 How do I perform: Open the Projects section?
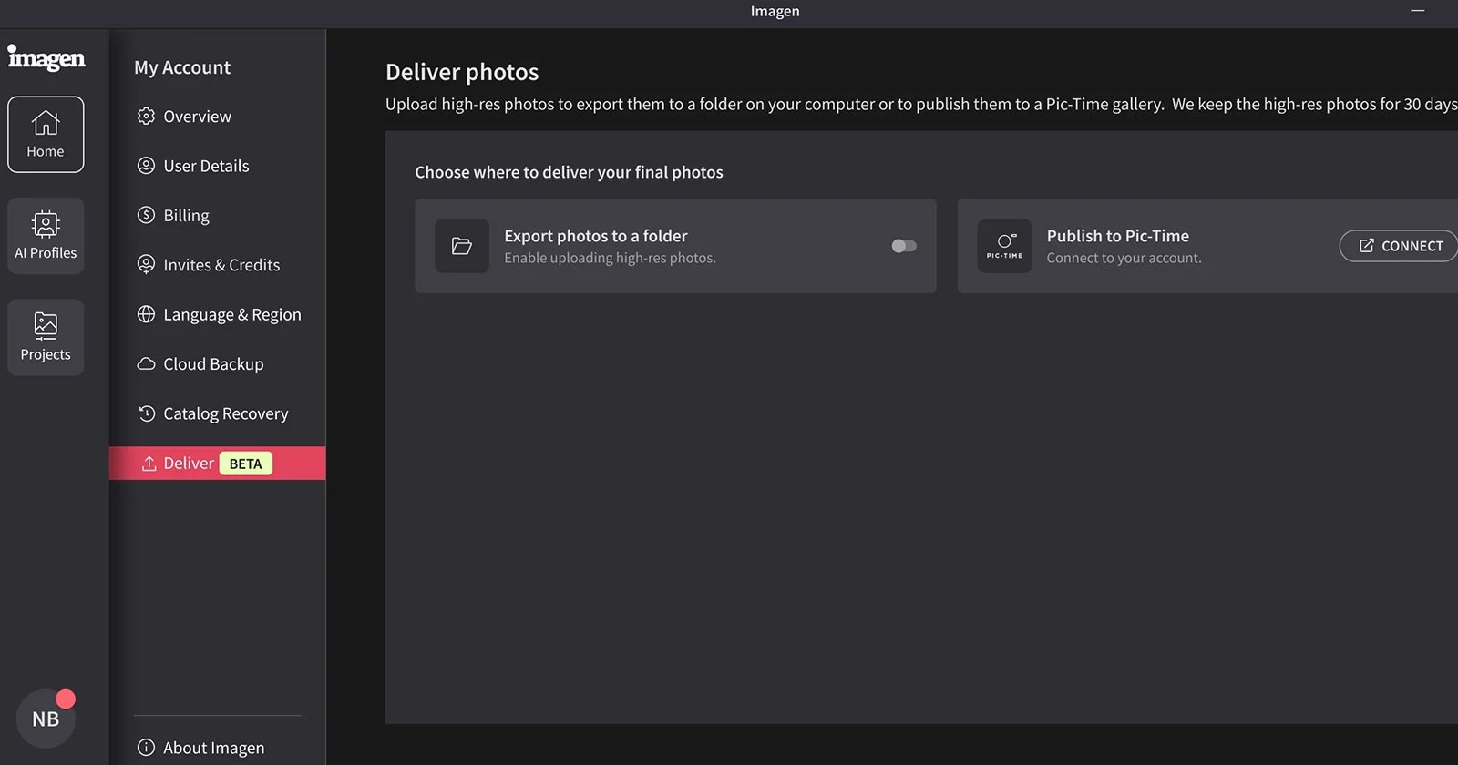(x=46, y=337)
